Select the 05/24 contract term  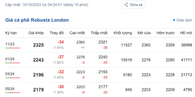tap(10, 89)
